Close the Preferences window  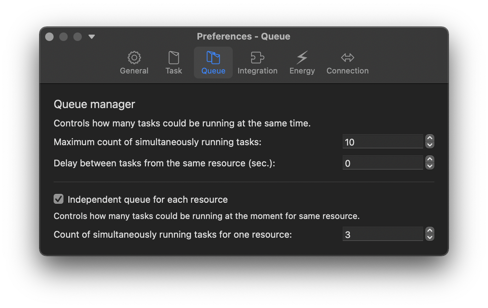point(49,37)
